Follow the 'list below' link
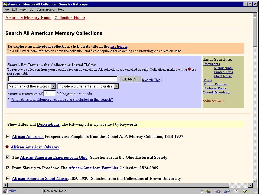This screenshot has height=195, width=260. click(x=119, y=46)
